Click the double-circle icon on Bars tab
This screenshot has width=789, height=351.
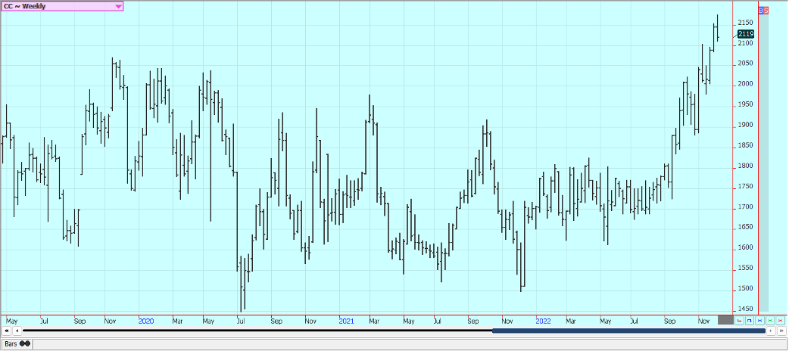click(25, 344)
